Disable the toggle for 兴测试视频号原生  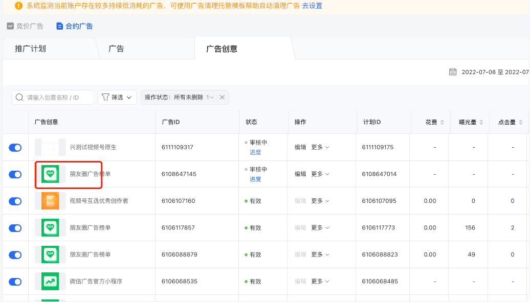tap(15, 147)
